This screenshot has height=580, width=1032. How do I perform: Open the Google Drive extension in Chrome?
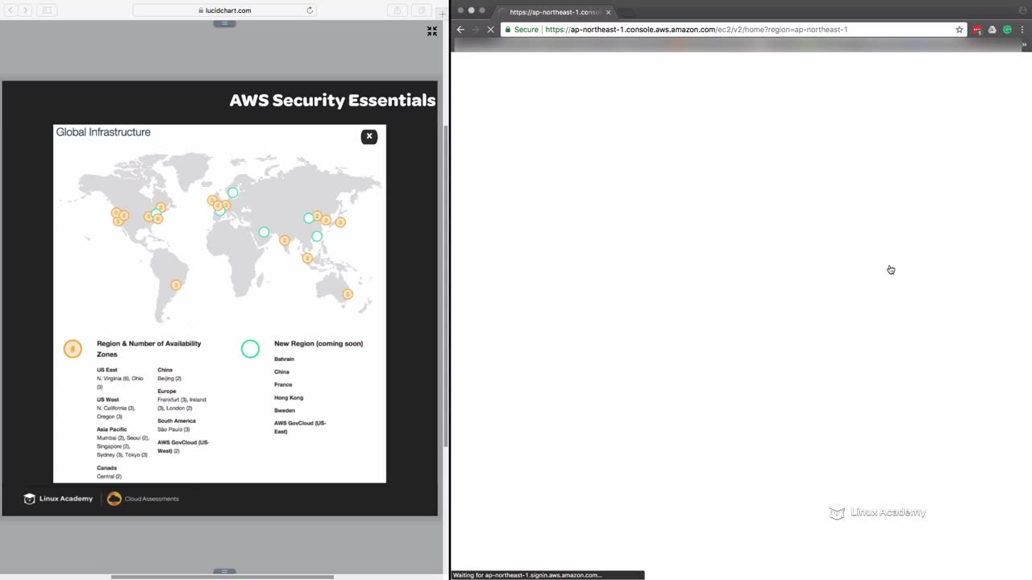[992, 30]
